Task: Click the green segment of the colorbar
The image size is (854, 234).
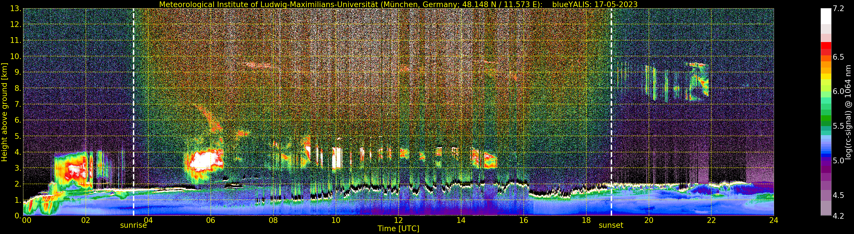Action: [x=826, y=118]
